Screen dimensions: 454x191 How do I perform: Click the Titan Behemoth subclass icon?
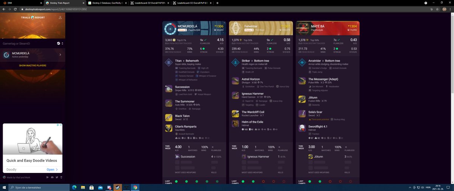[x=169, y=63]
